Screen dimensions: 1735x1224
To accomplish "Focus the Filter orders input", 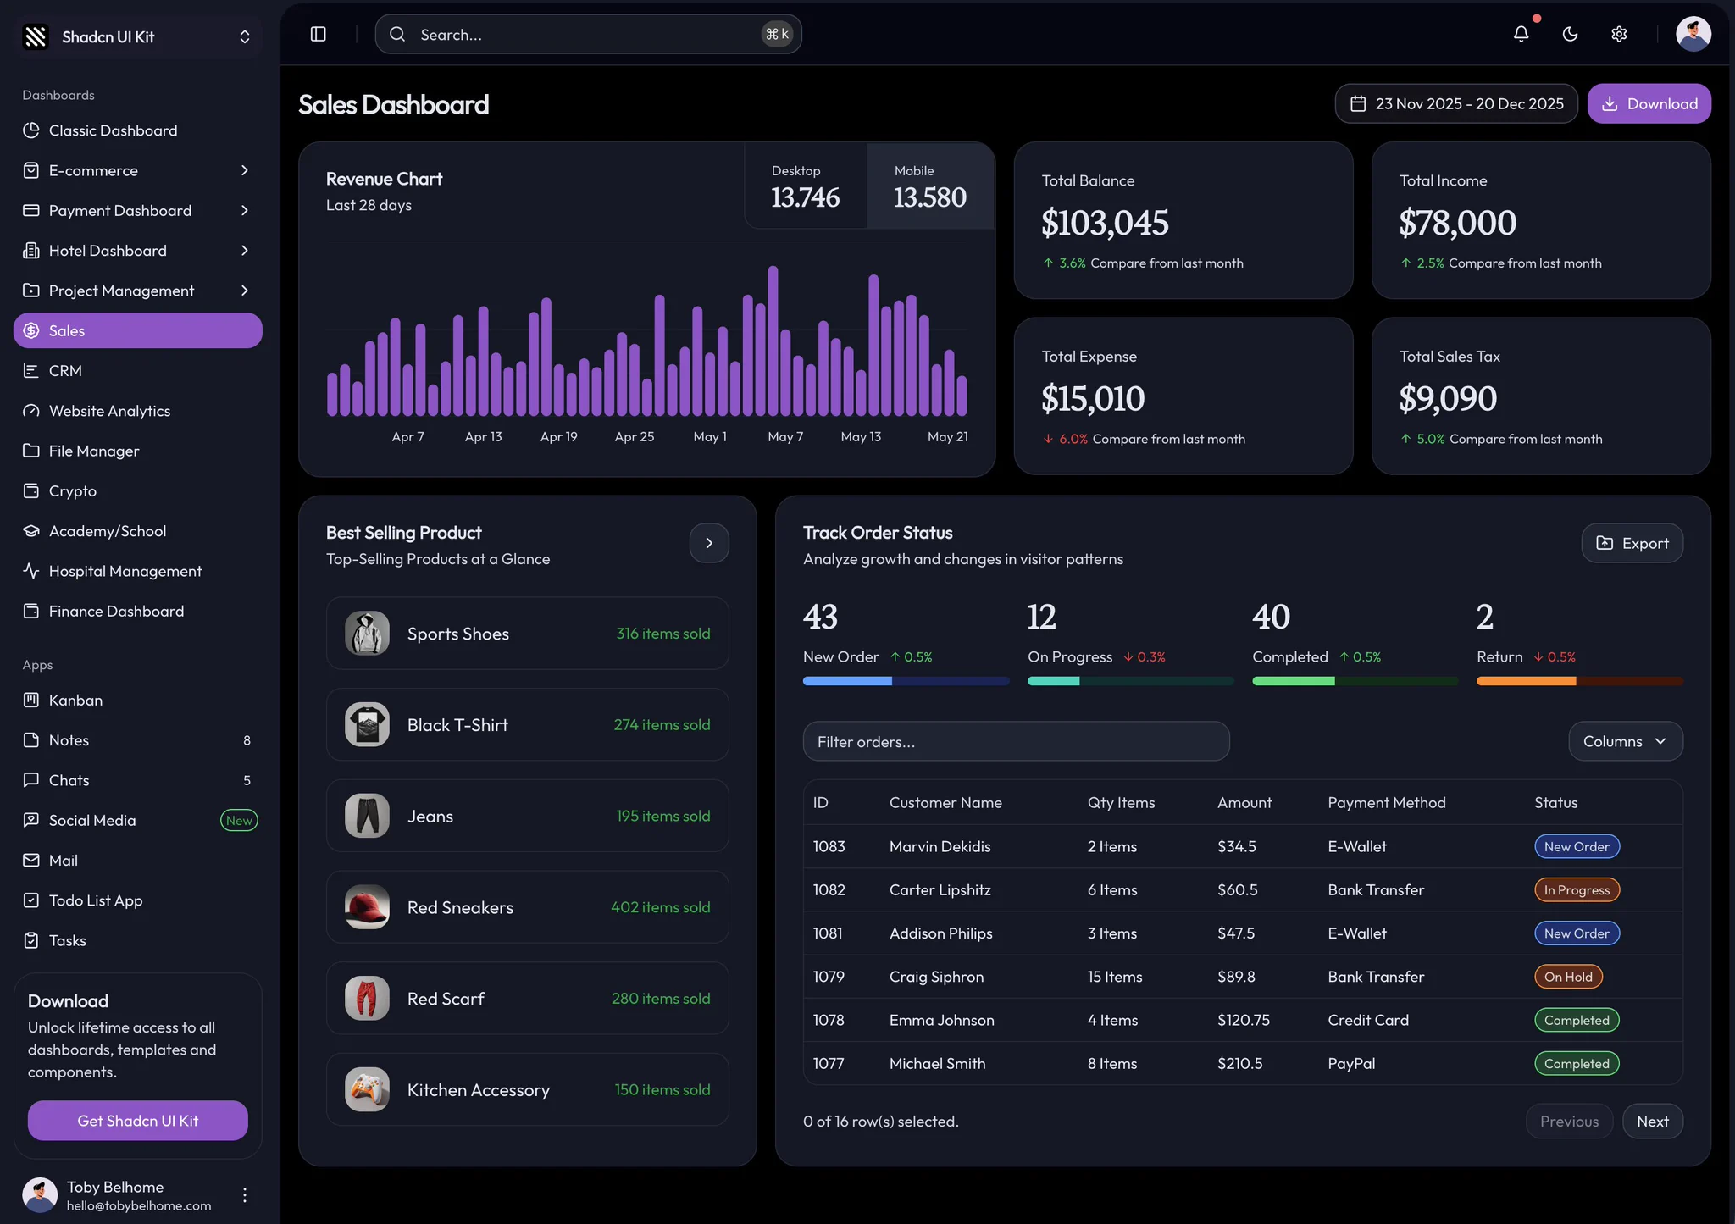I will (x=1016, y=741).
